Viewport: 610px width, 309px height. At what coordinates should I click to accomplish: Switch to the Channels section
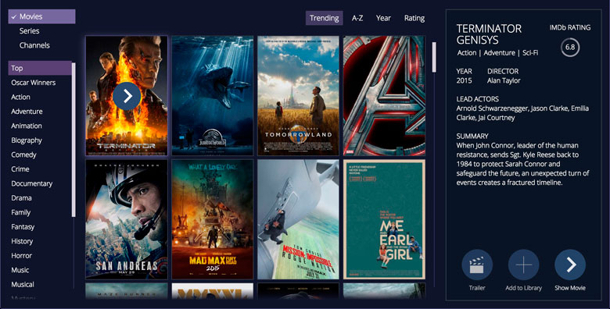click(x=34, y=45)
